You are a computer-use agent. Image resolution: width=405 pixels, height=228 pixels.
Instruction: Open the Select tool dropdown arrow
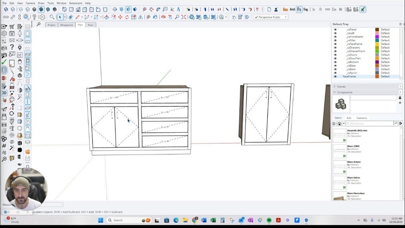coord(65,17)
